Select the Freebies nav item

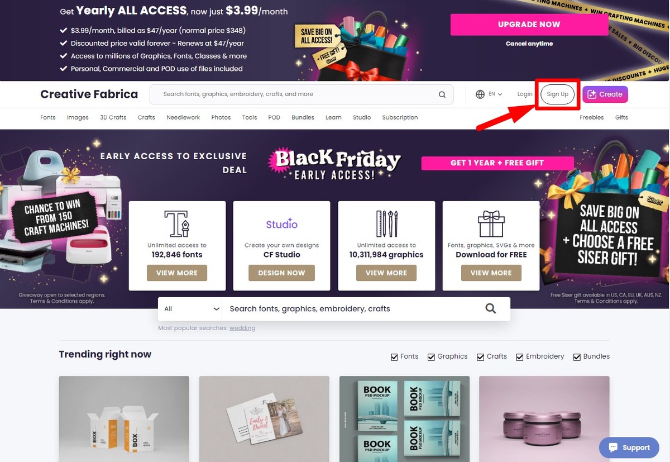pyautogui.click(x=592, y=117)
